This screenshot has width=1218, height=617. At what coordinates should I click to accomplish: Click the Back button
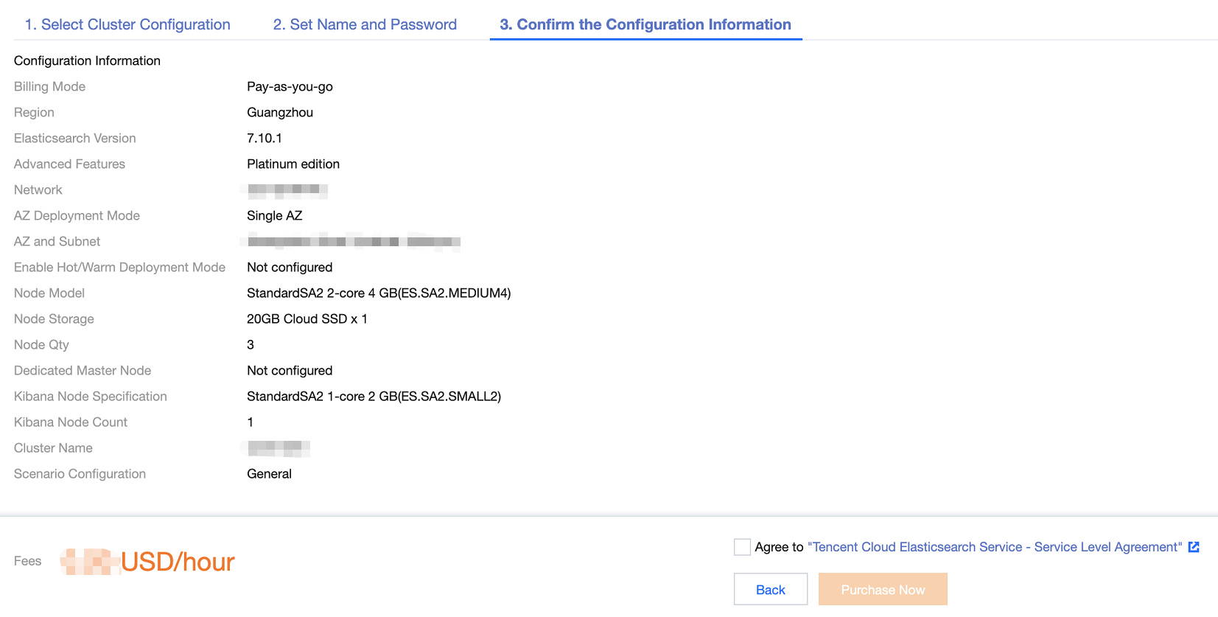pyautogui.click(x=770, y=590)
